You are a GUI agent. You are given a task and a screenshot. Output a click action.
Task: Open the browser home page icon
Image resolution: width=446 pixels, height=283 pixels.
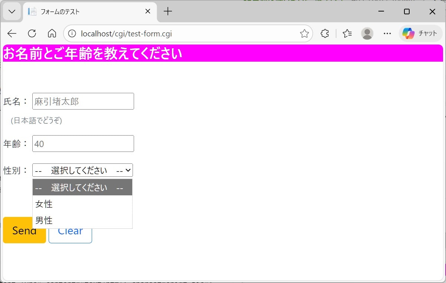pos(52,34)
